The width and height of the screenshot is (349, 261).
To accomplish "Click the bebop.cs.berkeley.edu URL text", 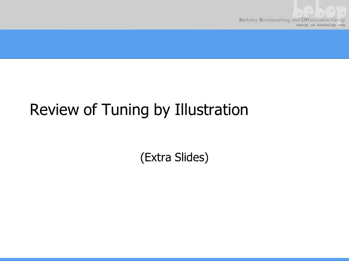I will click(321, 25).
